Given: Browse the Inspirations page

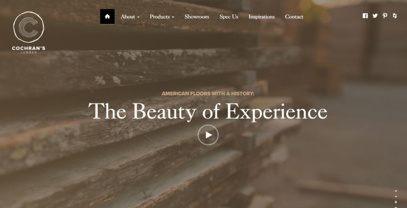Looking at the screenshot, I should tap(262, 17).
